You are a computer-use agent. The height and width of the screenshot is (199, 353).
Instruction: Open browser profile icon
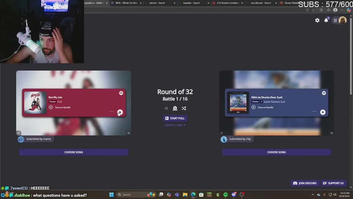335,10
